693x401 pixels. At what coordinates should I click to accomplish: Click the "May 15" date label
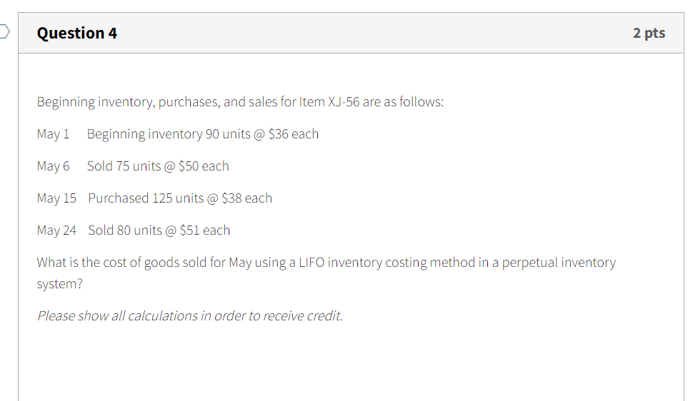click(x=56, y=198)
